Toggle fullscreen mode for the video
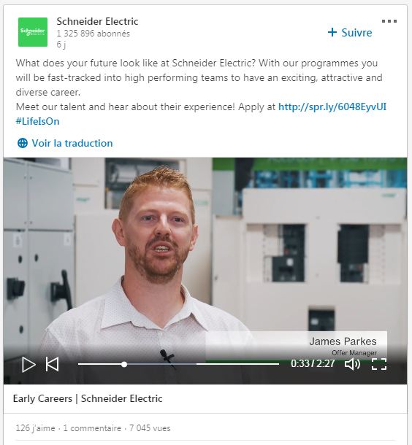This screenshot has width=412, height=445. pyautogui.click(x=379, y=364)
